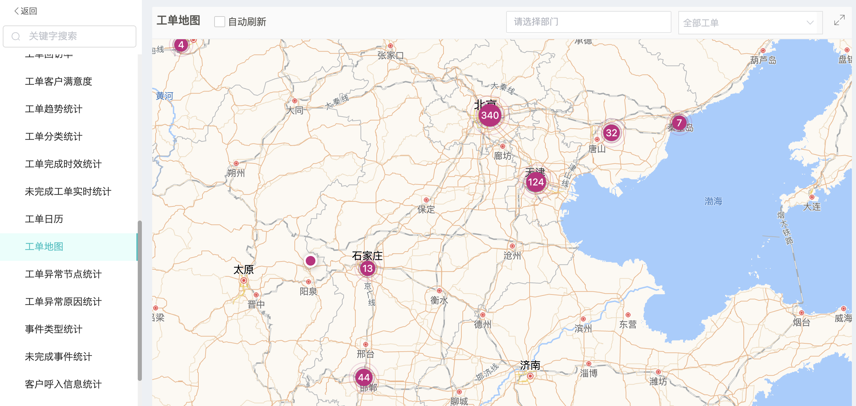Screen dimensions: 856x406
Task: Click the 威海 city label
Action: click(843, 318)
